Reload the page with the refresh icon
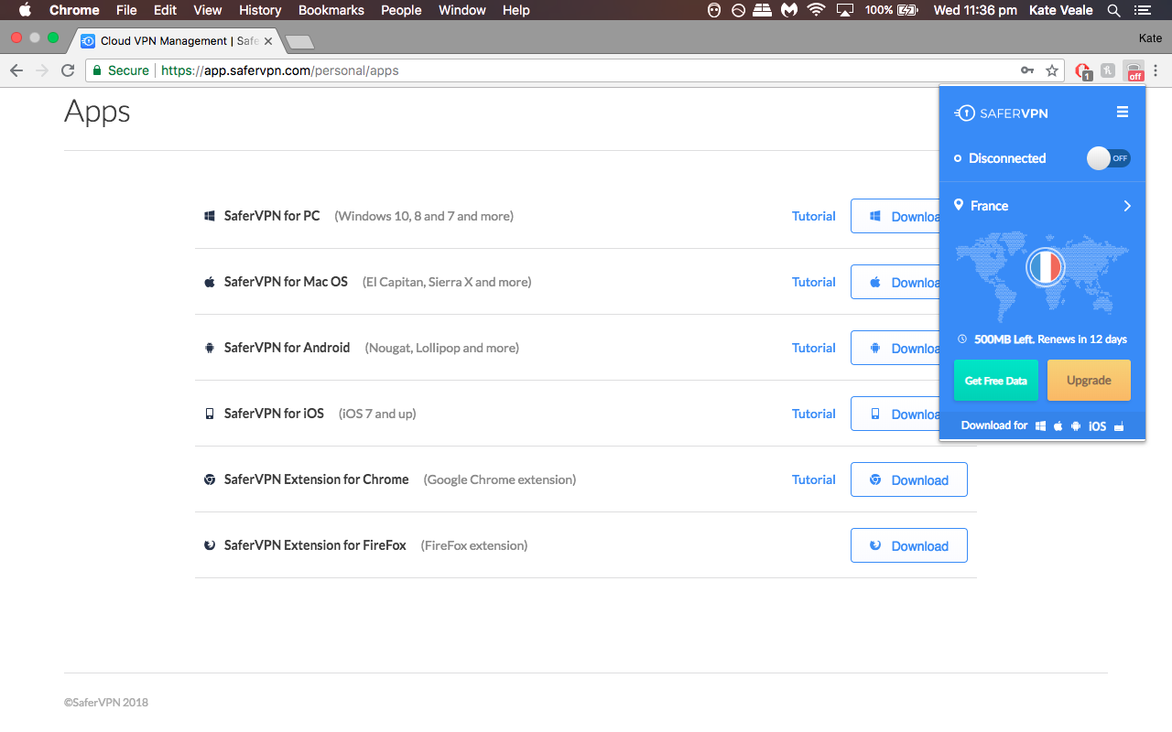This screenshot has height=732, width=1172. [68, 70]
